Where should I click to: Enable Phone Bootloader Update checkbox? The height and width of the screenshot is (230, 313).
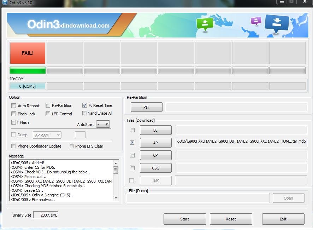tap(13, 146)
